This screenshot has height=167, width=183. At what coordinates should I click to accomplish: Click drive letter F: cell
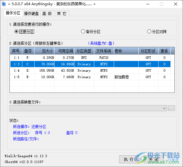click(28, 58)
